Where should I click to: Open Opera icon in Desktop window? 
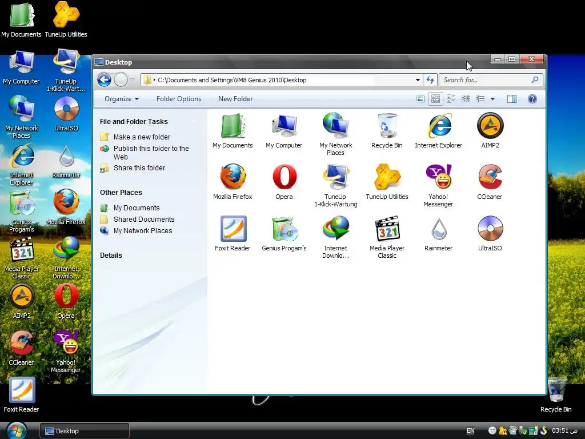tap(284, 182)
